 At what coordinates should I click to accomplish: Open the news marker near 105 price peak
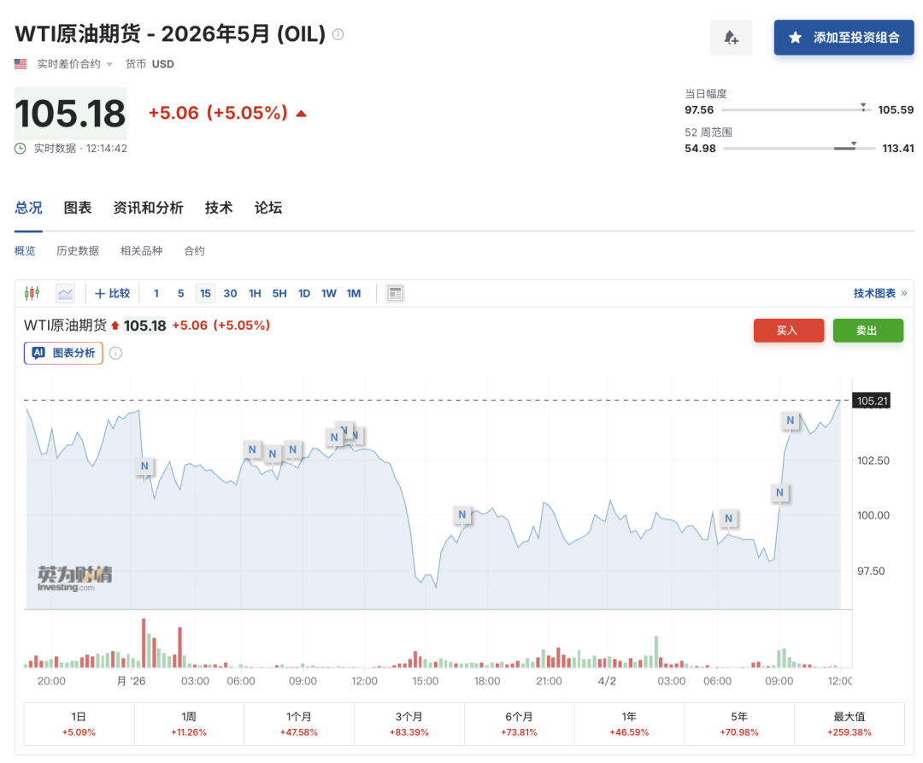click(x=791, y=420)
